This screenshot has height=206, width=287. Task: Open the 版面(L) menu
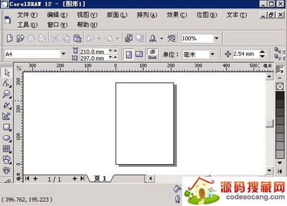click(117, 15)
